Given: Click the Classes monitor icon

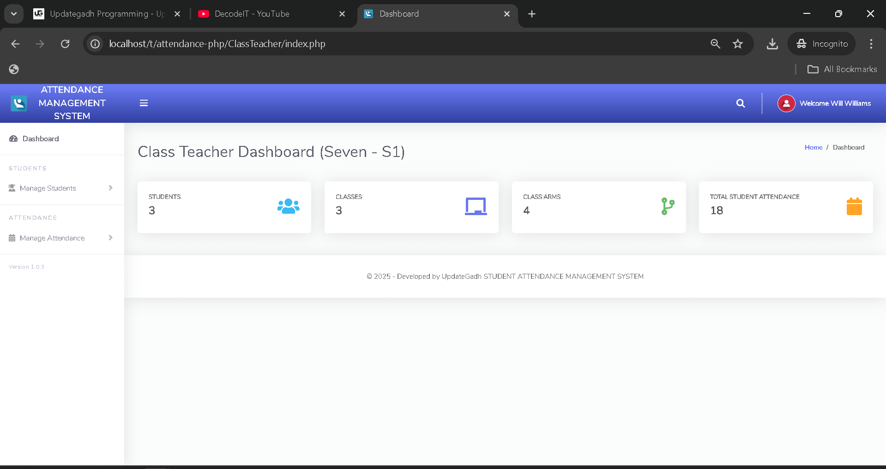Looking at the screenshot, I should tap(476, 206).
